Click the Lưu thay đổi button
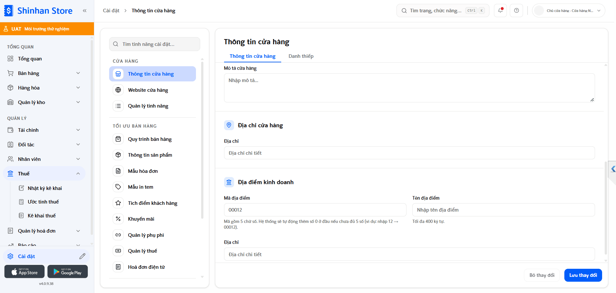The height and width of the screenshot is (293, 616). point(583,275)
